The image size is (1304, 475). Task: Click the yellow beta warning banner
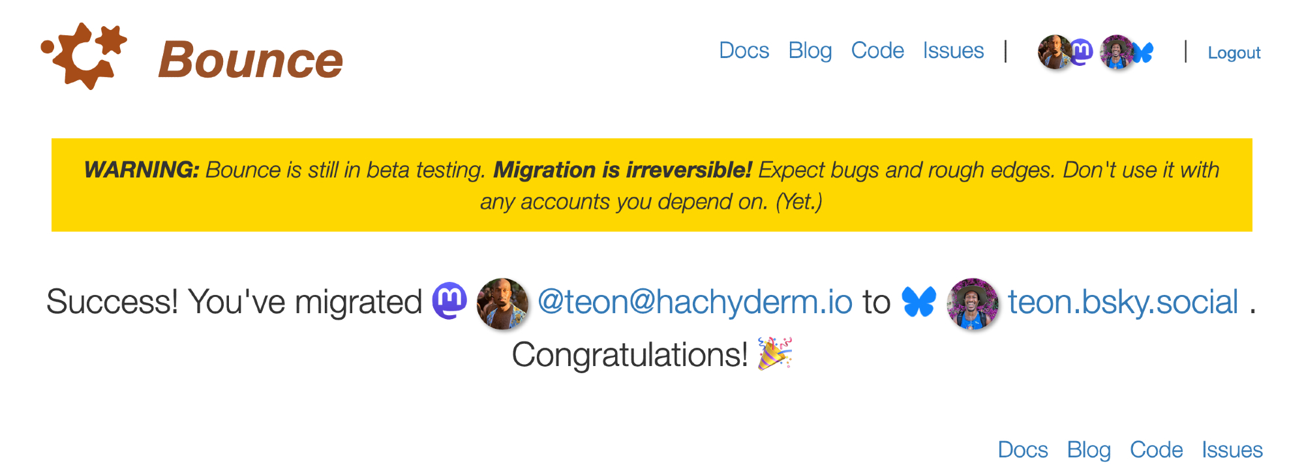click(x=652, y=185)
